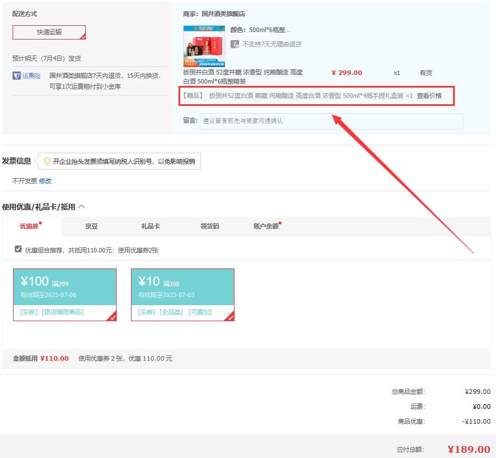The height and width of the screenshot is (458, 496).
Task: Click 颜色: 500ml*6瓶整... spec text
Action: 260,30
